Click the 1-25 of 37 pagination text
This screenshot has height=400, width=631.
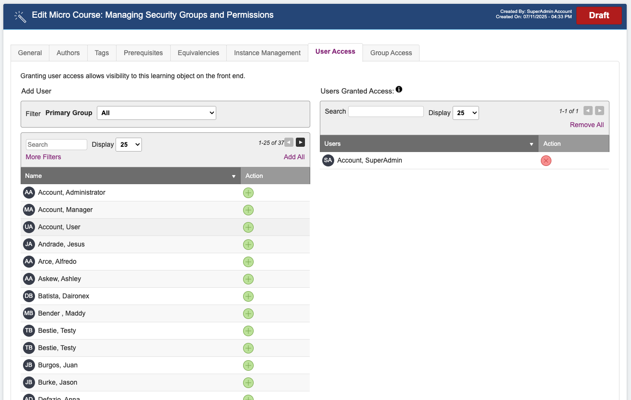(271, 142)
